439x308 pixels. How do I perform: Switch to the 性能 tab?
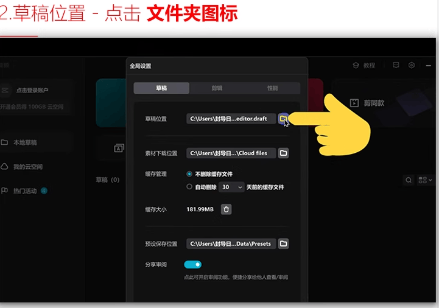coord(272,88)
